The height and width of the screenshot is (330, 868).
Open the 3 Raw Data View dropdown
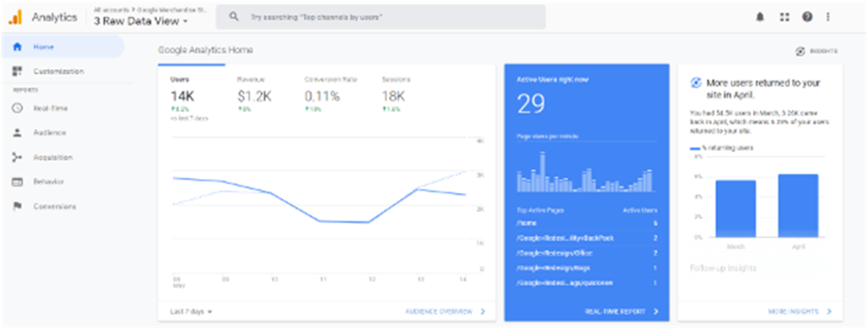point(142,21)
